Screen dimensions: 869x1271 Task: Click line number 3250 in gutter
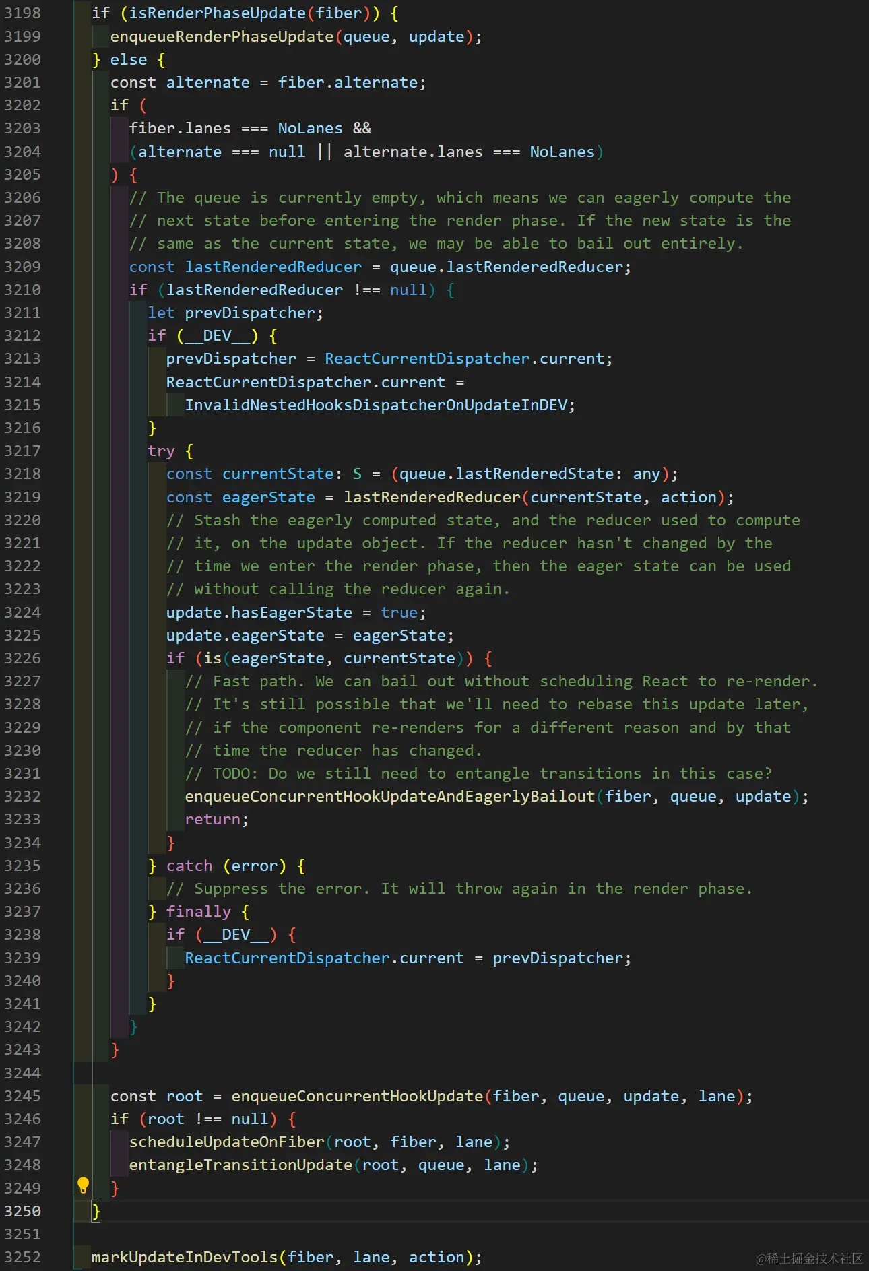[x=22, y=1211]
